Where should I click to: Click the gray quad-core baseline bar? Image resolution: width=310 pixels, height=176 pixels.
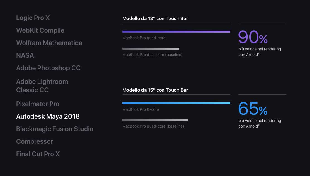click(155, 120)
